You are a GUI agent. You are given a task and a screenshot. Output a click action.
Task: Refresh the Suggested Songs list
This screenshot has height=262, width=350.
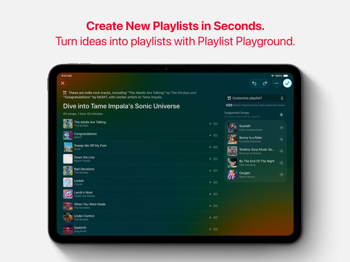[x=281, y=115]
